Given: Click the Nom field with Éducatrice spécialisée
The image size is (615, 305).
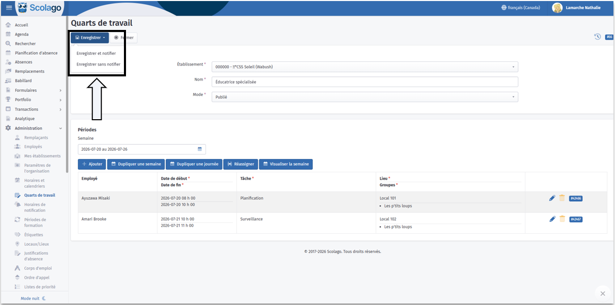Looking at the screenshot, I should (365, 82).
